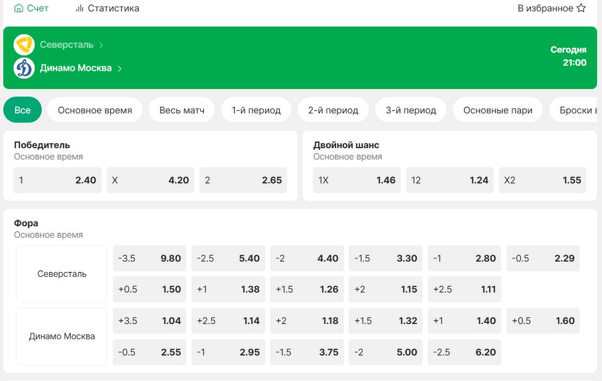Add match to favorites with star icon
The image size is (602, 381).
click(581, 8)
